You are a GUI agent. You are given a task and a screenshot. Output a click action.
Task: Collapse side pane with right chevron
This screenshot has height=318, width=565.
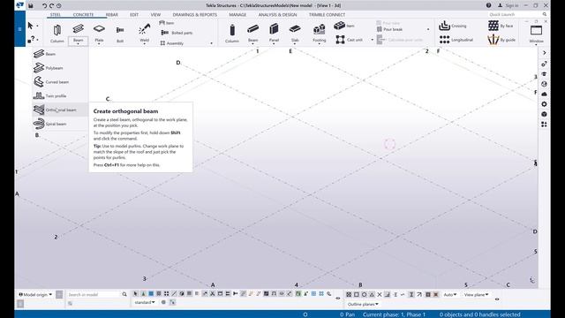[544, 53]
